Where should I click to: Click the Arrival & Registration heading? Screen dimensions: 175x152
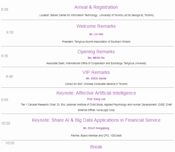pos(96,7)
